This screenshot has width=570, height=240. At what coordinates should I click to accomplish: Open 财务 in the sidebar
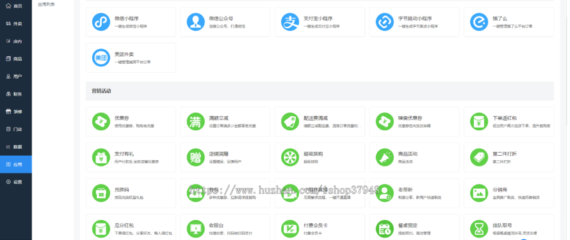pyautogui.click(x=15, y=94)
